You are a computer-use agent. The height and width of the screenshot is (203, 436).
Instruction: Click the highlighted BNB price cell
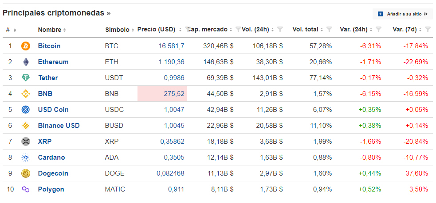pos(162,94)
